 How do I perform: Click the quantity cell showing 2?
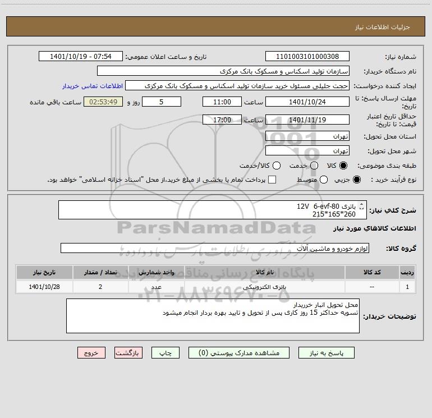(x=100, y=287)
